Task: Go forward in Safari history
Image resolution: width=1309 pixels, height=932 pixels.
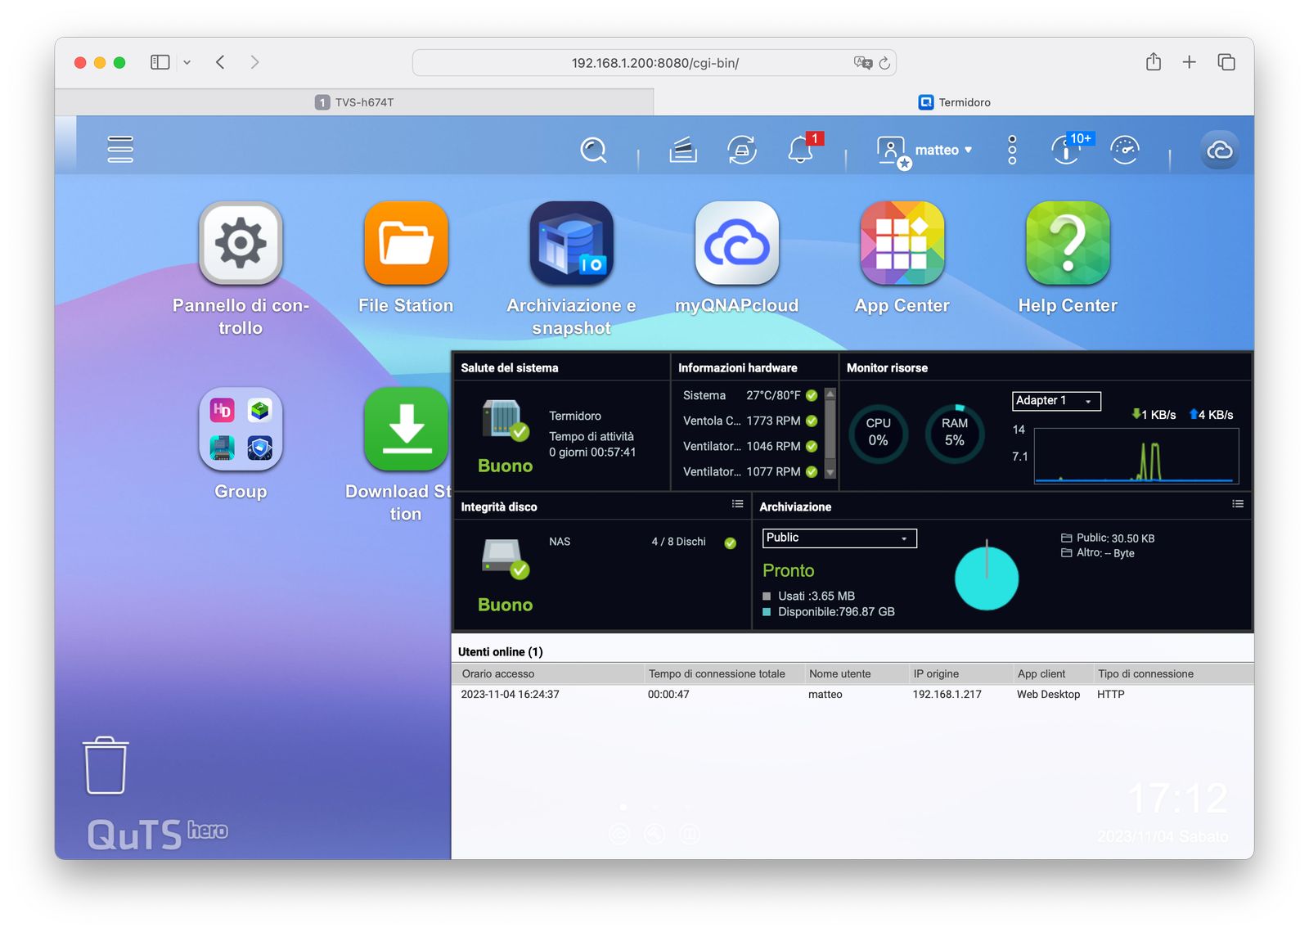Action: [254, 62]
